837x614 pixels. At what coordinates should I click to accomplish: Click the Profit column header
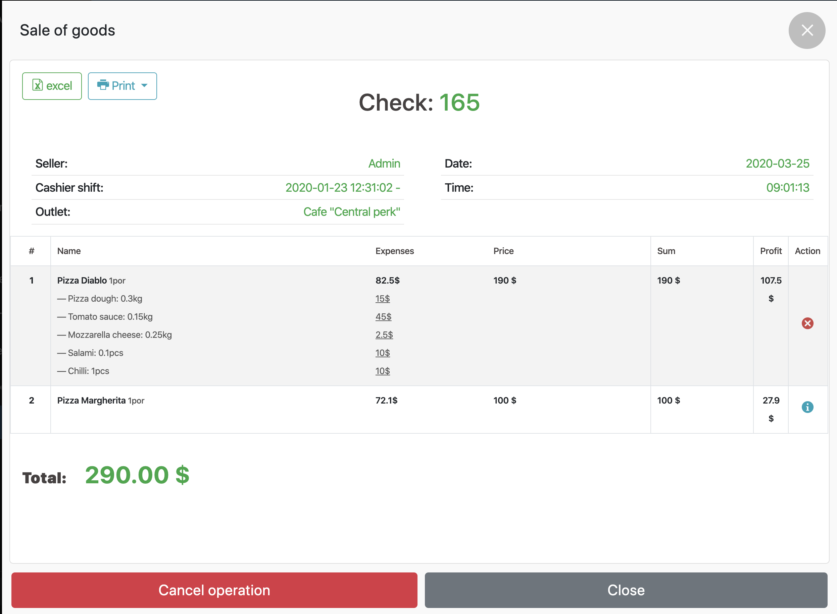tap(771, 251)
